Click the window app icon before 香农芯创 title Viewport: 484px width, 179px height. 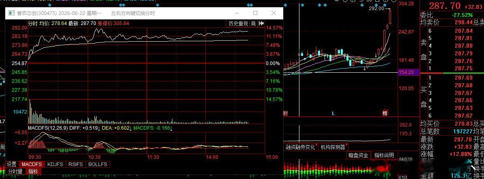point(11,13)
